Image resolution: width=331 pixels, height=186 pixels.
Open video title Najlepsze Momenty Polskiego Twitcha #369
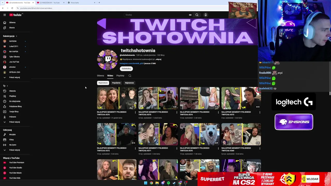(x=236, y=149)
